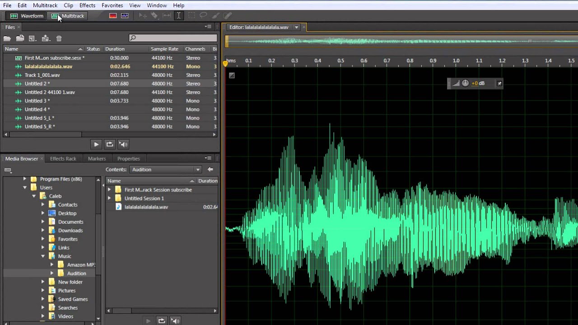This screenshot has width=578, height=325.
Task: Click the 1.0 mark on timeline ruler
Action: coord(456,60)
